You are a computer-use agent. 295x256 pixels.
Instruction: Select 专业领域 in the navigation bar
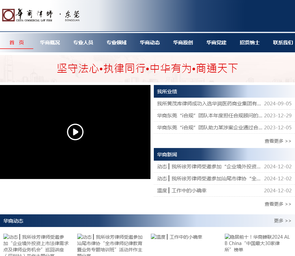(117, 43)
